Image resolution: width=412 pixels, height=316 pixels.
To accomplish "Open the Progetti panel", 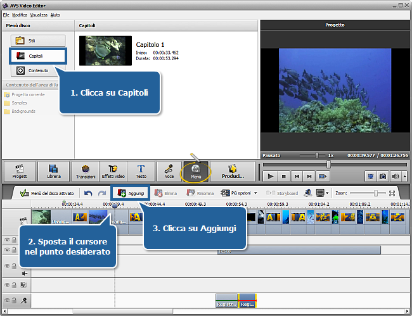I will [x=19, y=171].
